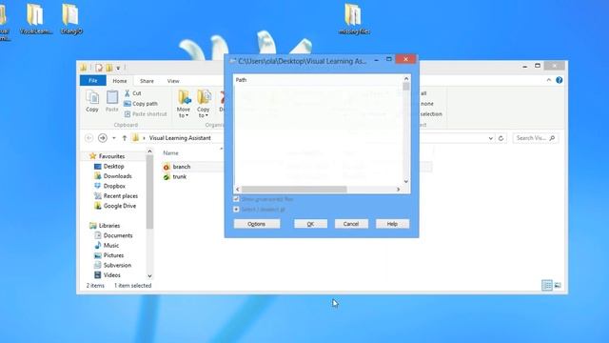Click the dialog list scroll-right arrow
609x343 pixels.
(398, 190)
